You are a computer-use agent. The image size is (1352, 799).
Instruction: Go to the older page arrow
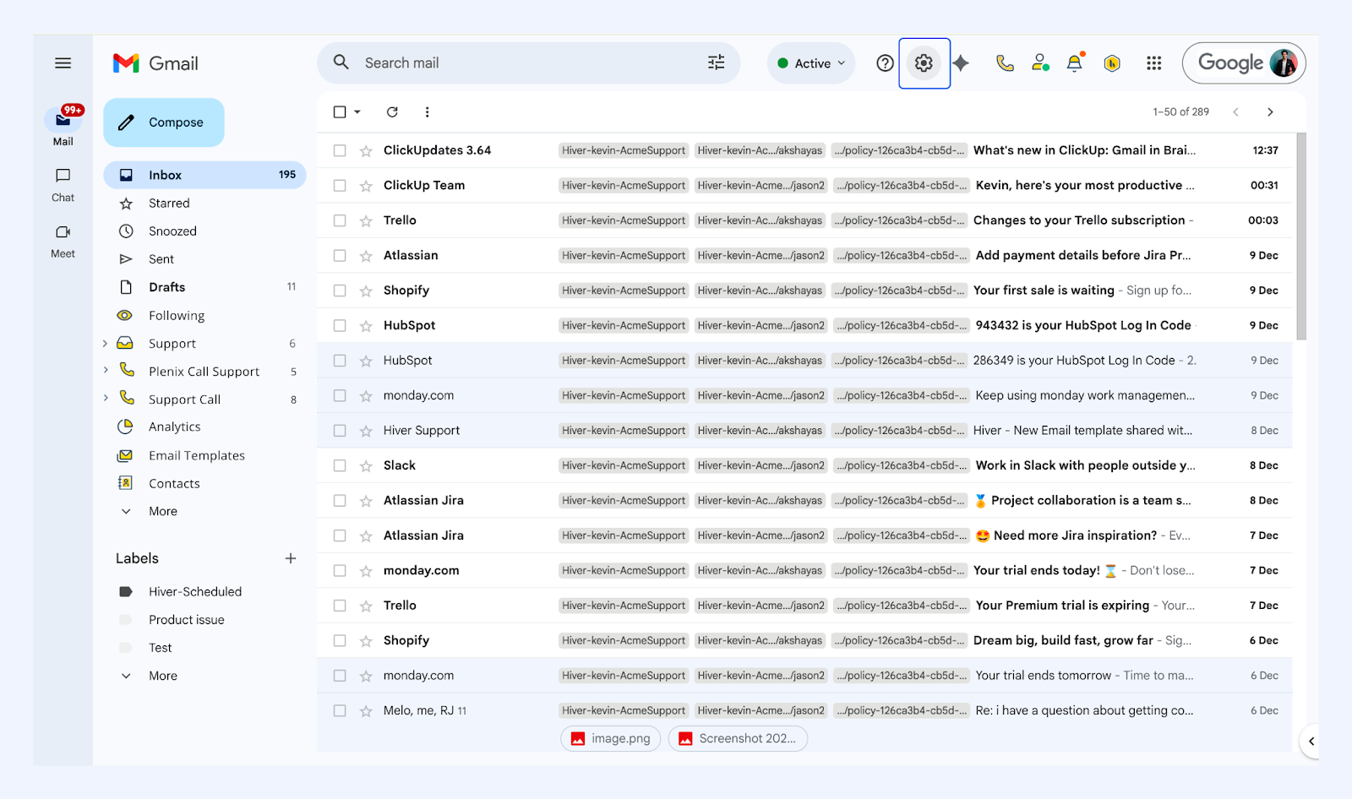1270,111
